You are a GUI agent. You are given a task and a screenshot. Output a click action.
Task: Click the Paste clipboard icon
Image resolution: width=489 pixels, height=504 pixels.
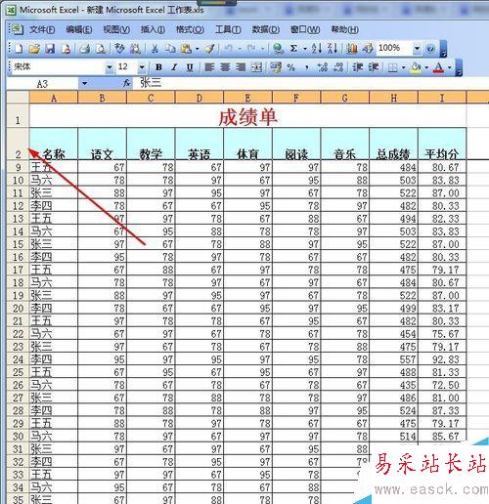pos(186,49)
